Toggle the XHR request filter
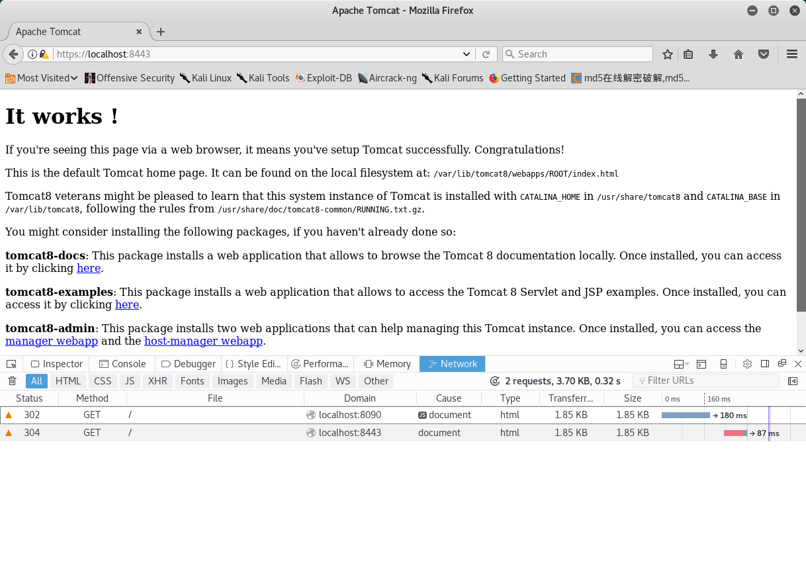Viewport: 806px width, 575px height. 157,381
